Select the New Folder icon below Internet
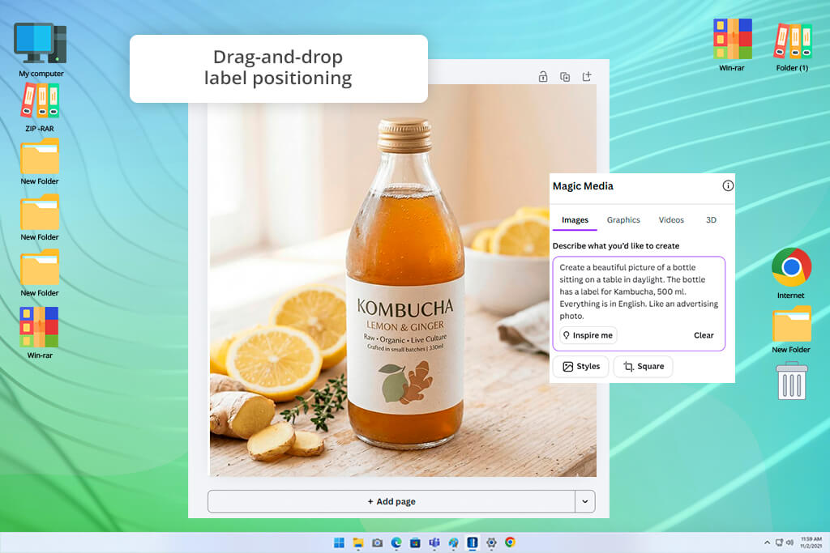 (x=791, y=330)
